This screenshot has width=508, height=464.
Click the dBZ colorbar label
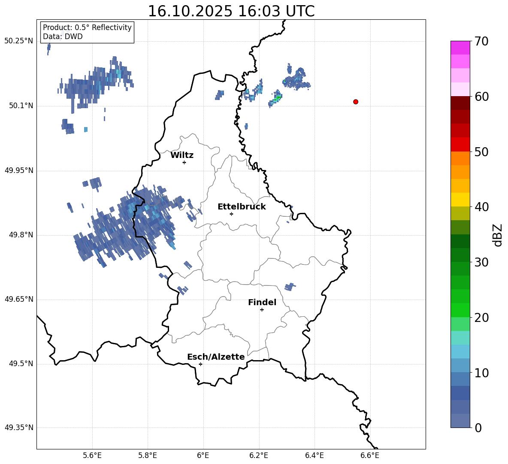coord(498,235)
